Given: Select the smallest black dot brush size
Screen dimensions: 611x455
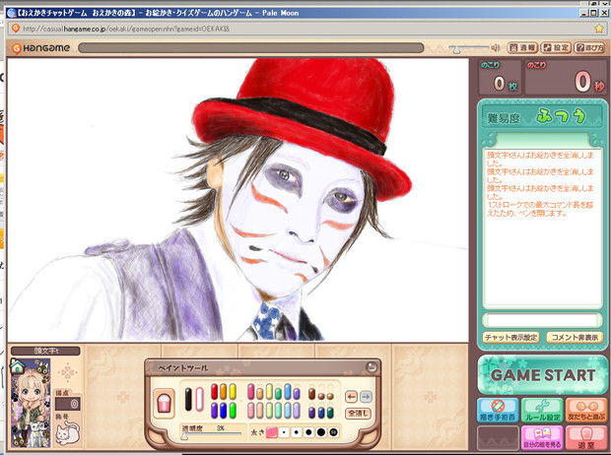Looking at the screenshot, I should tap(285, 431).
